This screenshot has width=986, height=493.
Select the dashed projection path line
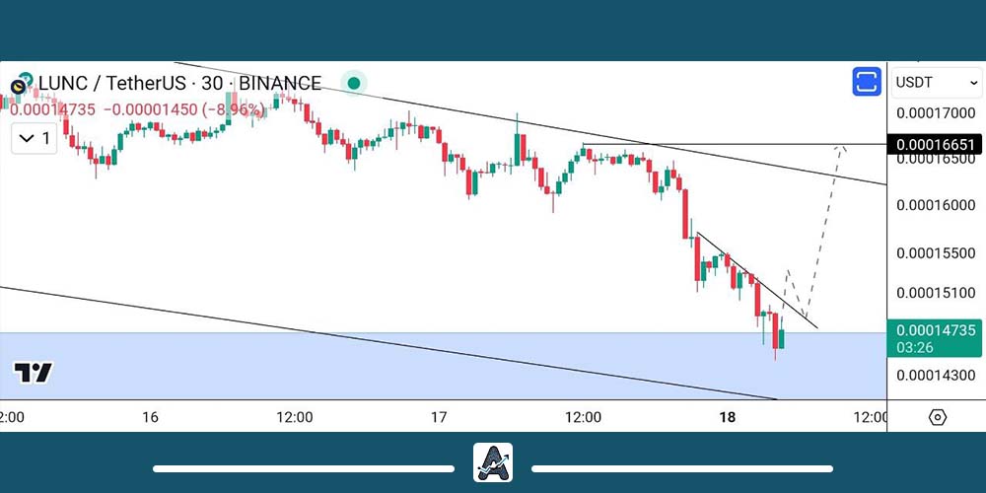tap(824, 229)
